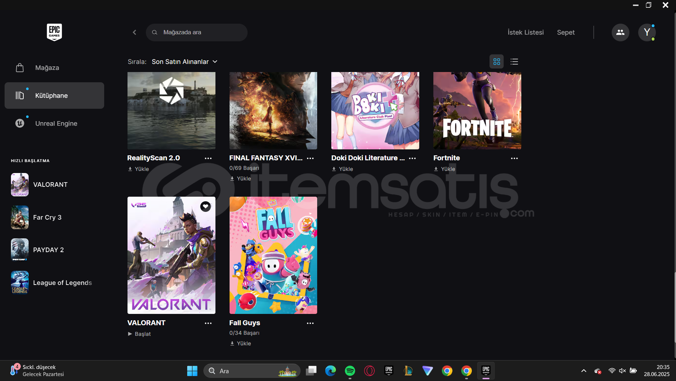The height and width of the screenshot is (381, 676).
Task: Open RealityScan 2.0 options menu
Action: tap(208, 158)
